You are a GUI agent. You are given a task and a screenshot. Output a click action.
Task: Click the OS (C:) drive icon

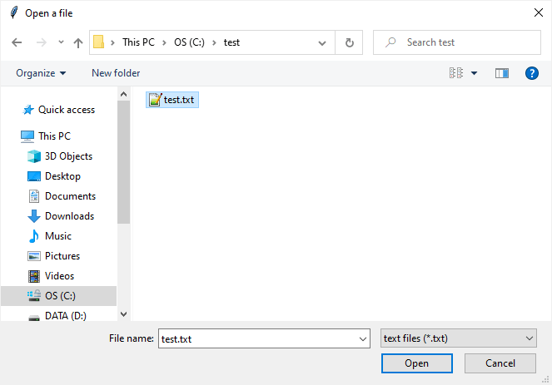[x=34, y=296]
